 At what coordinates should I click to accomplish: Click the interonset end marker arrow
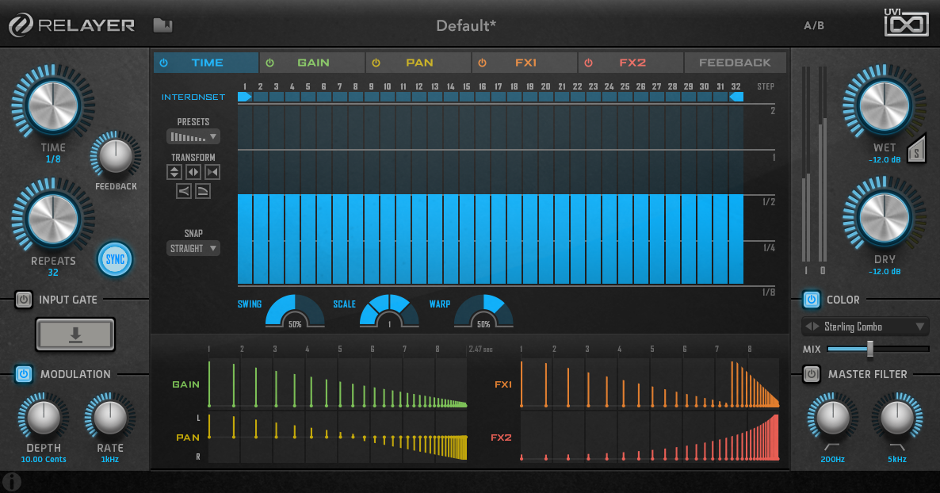[x=736, y=97]
